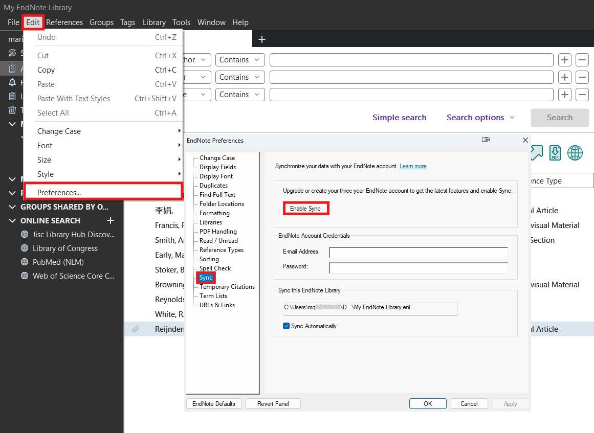594x433 pixels.
Task: Click globe icon beside Web of Science
Action: pyautogui.click(x=25, y=276)
